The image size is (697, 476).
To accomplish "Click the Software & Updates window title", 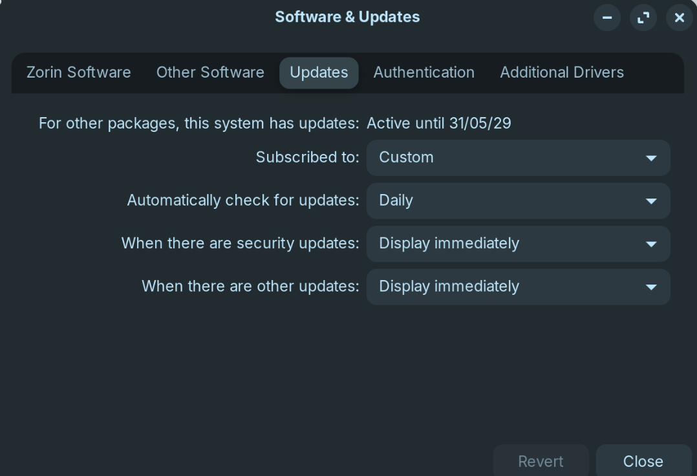I will click(347, 17).
